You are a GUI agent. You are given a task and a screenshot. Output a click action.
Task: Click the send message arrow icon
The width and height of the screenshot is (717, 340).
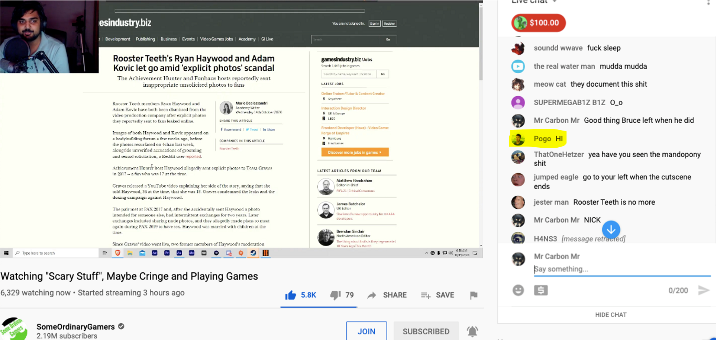coord(703,290)
